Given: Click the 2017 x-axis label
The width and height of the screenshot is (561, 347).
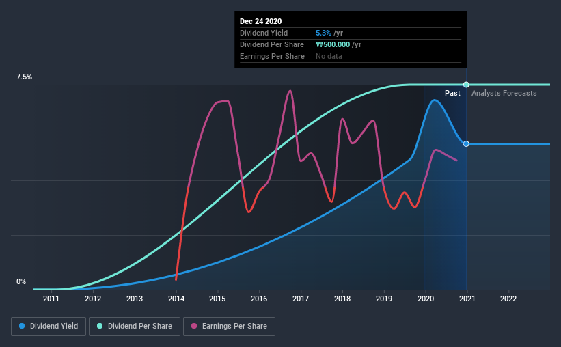Looking at the screenshot, I should coord(301,299).
